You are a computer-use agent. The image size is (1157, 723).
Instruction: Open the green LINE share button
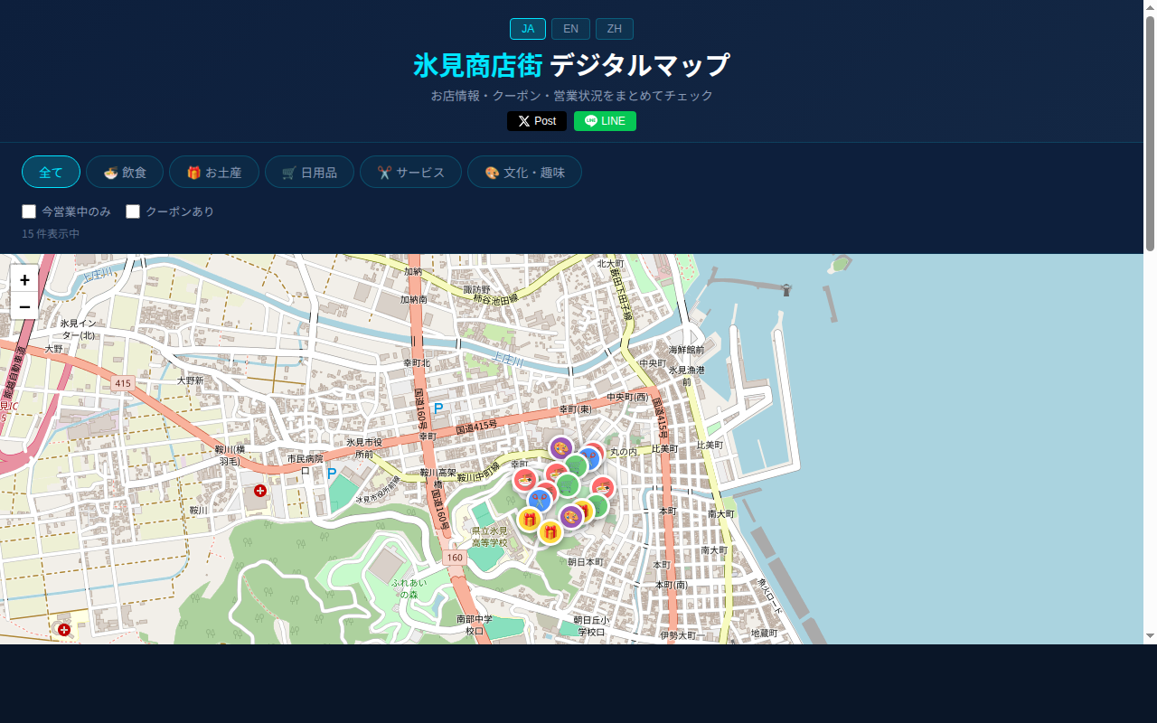[605, 120]
